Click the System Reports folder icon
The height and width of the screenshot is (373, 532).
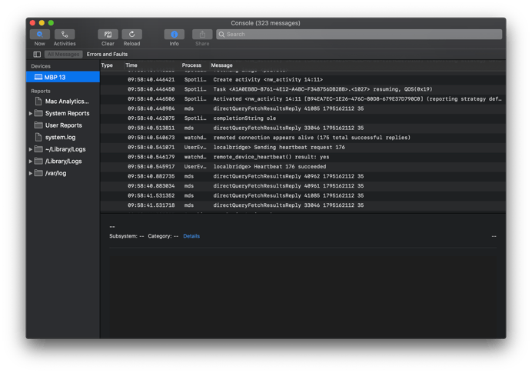tap(38, 113)
